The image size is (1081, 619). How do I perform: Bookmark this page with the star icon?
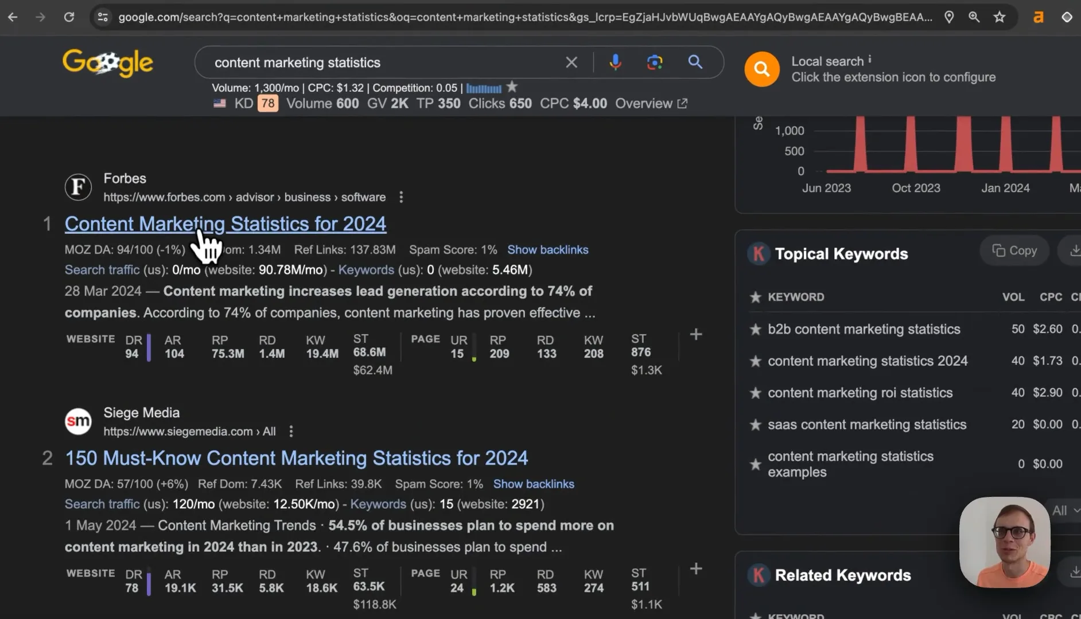click(1000, 17)
